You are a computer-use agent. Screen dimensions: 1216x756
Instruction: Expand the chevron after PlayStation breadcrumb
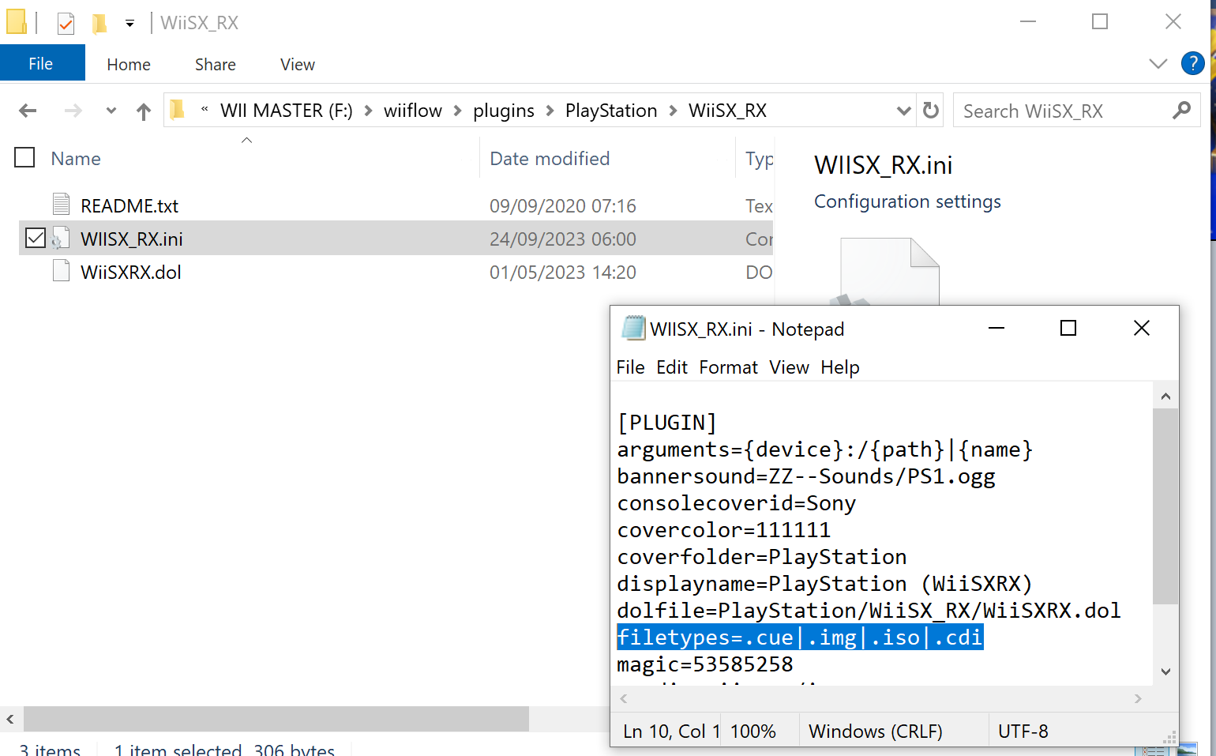[674, 111]
